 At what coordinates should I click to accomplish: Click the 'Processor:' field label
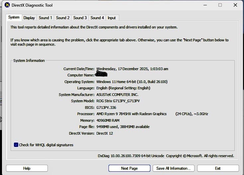click(86, 114)
